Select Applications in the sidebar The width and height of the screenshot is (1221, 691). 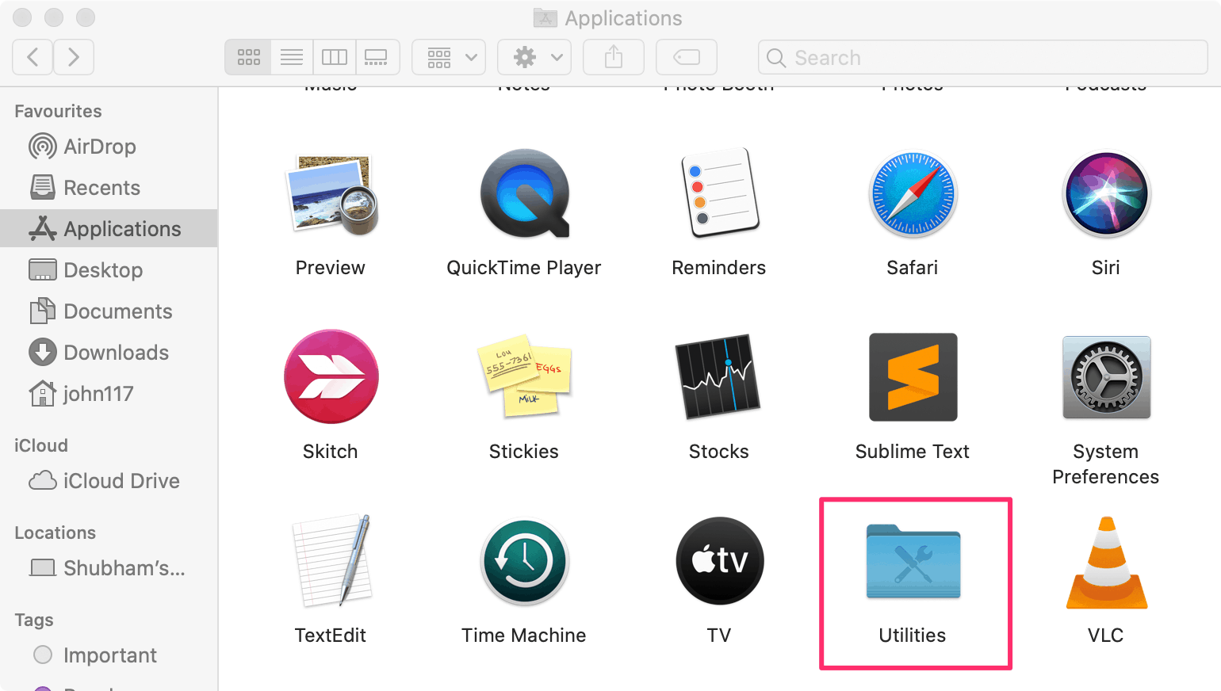pyautogui.click(x=109, y=228)
